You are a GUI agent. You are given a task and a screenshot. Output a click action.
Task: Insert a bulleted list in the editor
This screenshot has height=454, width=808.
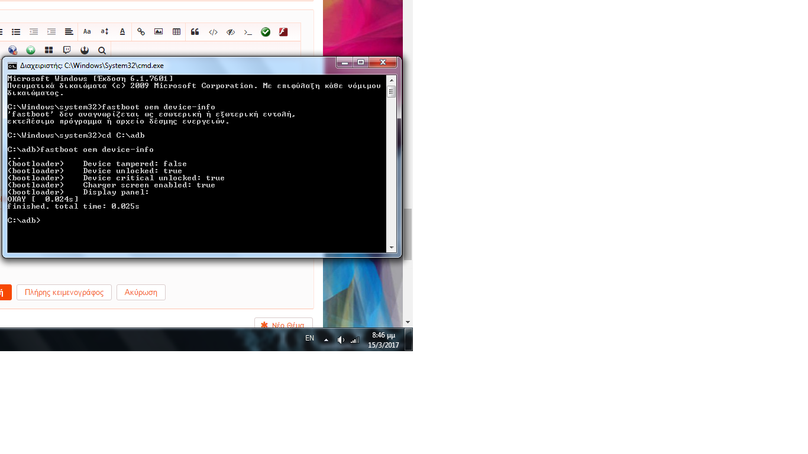[x=16, y=32]
